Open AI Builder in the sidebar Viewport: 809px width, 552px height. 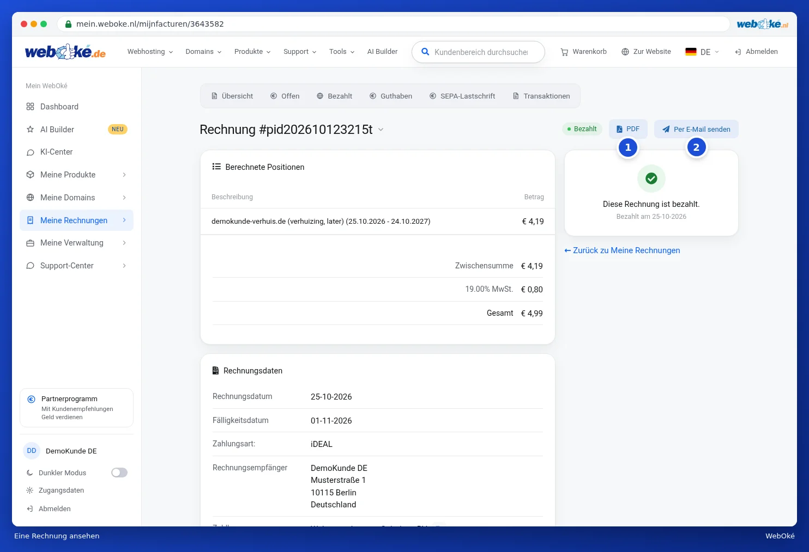(x=76, y=130)
